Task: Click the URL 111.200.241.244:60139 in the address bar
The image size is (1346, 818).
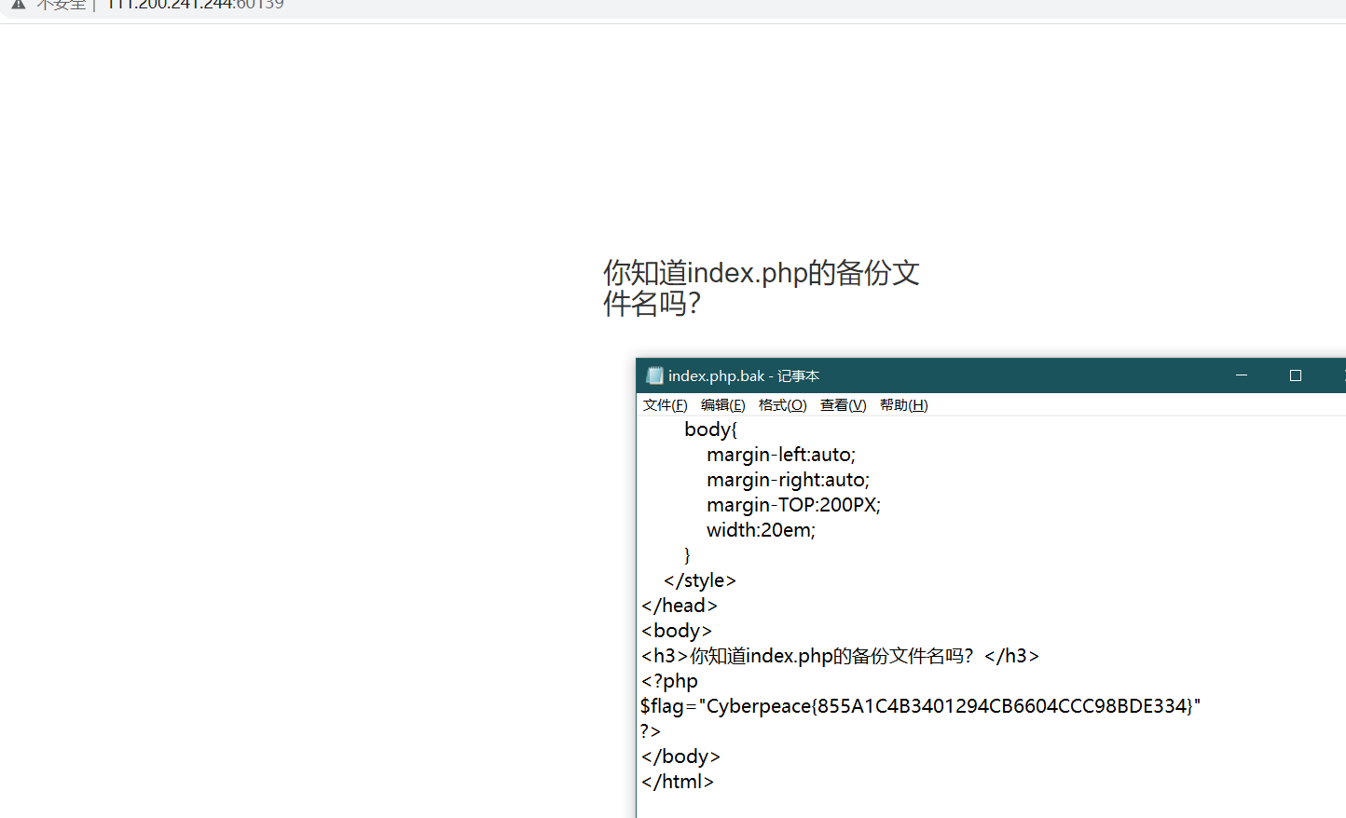Action: click(195, 5)
